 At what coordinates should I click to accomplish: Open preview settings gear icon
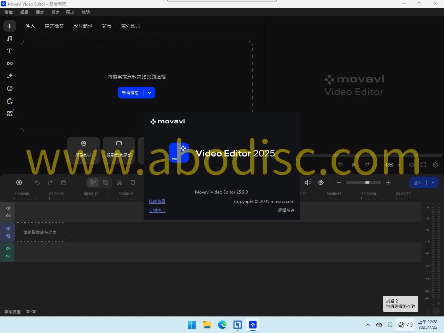[435, 165]
